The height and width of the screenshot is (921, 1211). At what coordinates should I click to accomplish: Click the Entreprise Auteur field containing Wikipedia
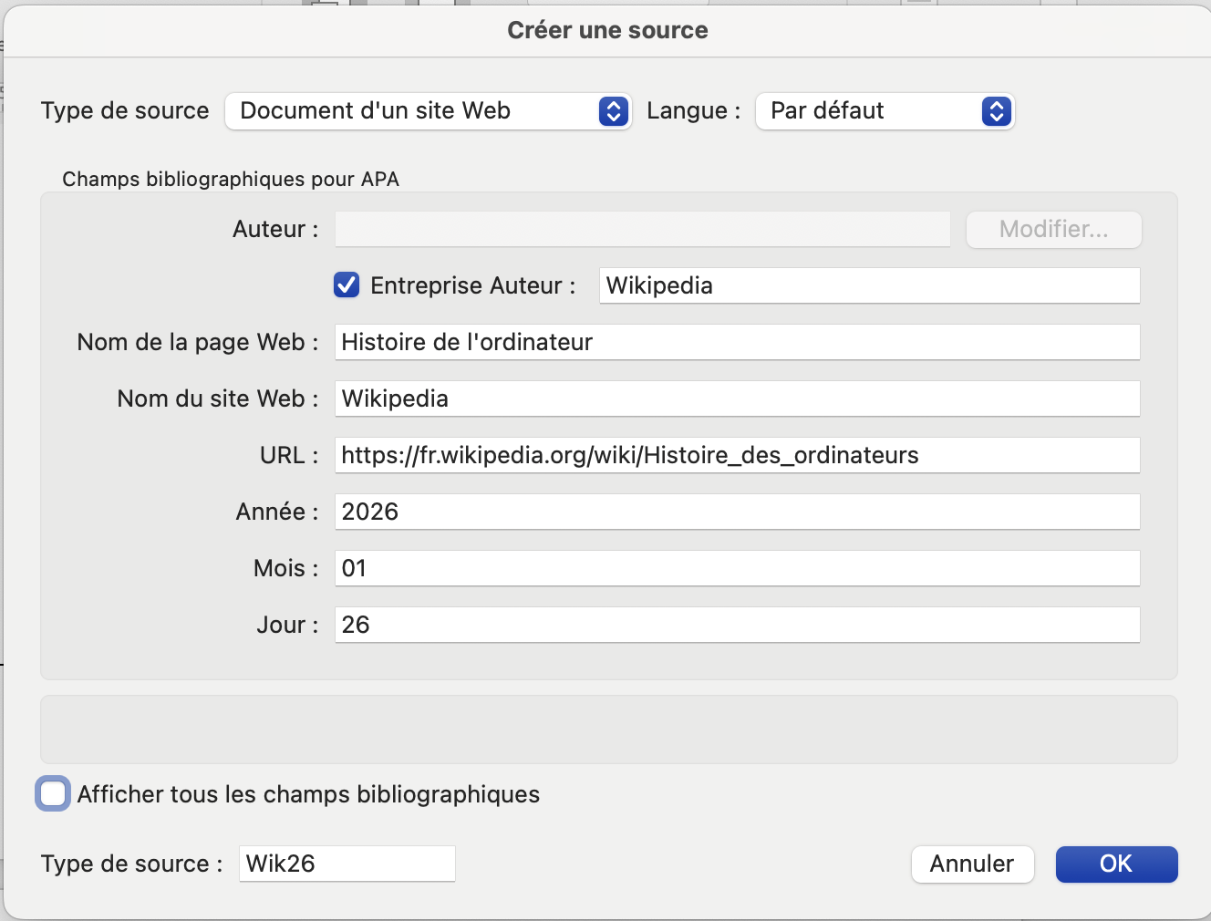(869, 285)
